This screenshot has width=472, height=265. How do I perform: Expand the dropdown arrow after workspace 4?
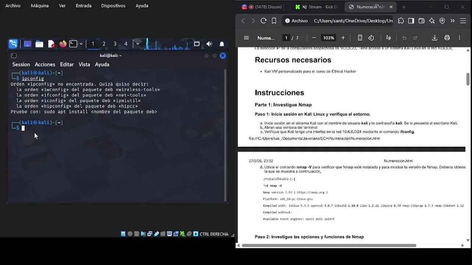137,44
